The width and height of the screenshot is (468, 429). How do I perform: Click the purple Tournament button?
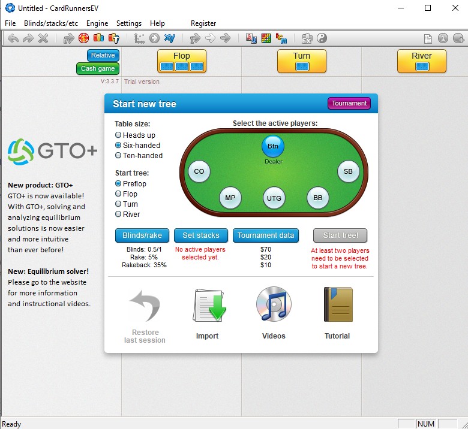click(349, 103)
